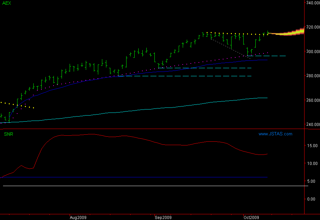The height and width of the screenshot is (220, 320).
Task: Click the 320.000 price axis label
Action: tap(313, 27)
